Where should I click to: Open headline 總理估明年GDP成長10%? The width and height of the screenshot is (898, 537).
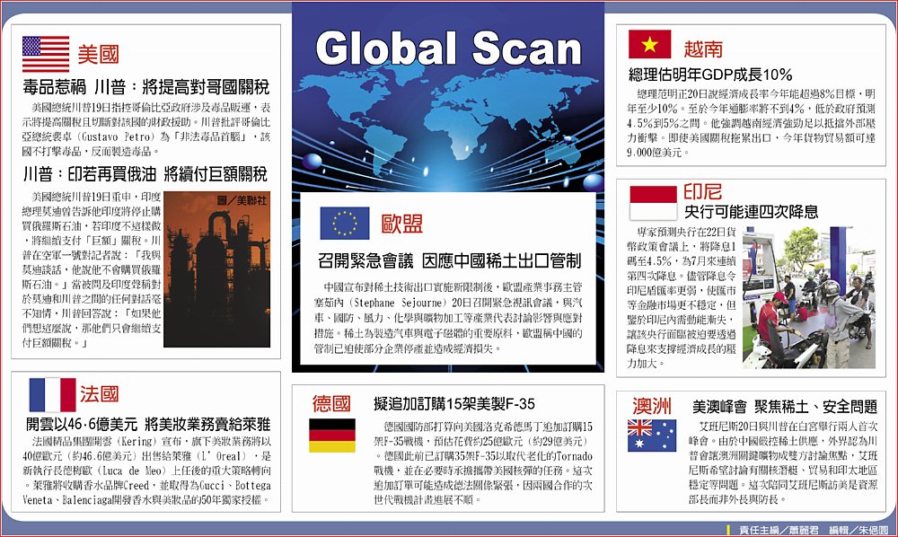click(709, 75)
